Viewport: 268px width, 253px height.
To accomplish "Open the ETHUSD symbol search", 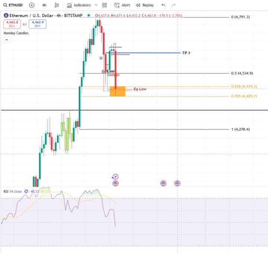I will tap(13, 5).
